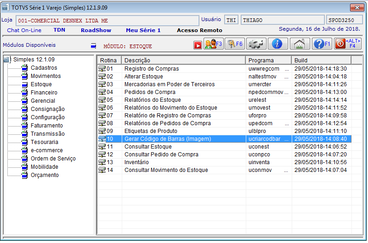
Task: Select the Ordem de Serviço module
Action: click(x=53, y=159)
